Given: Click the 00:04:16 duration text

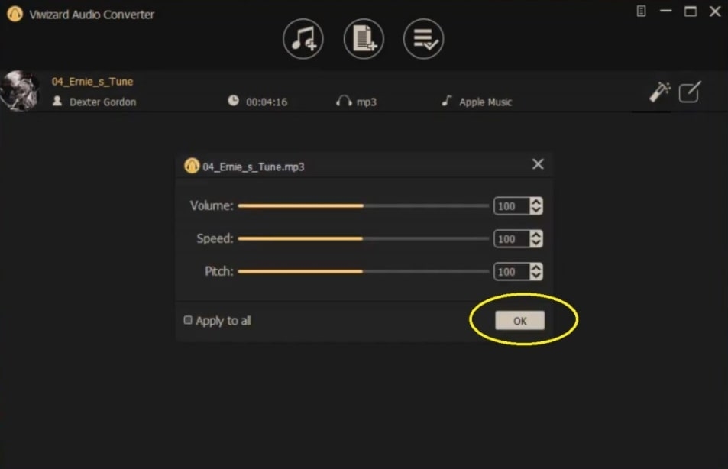Looking at the screenshot, I should pos(267,102).
